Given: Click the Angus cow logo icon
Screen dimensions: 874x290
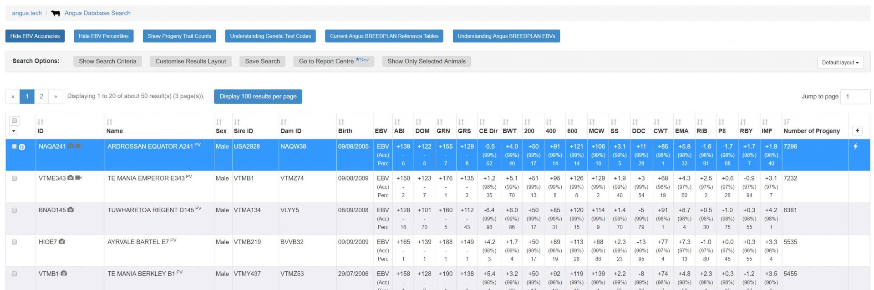Looking at the screenshot, I should (x=56, y=13).
